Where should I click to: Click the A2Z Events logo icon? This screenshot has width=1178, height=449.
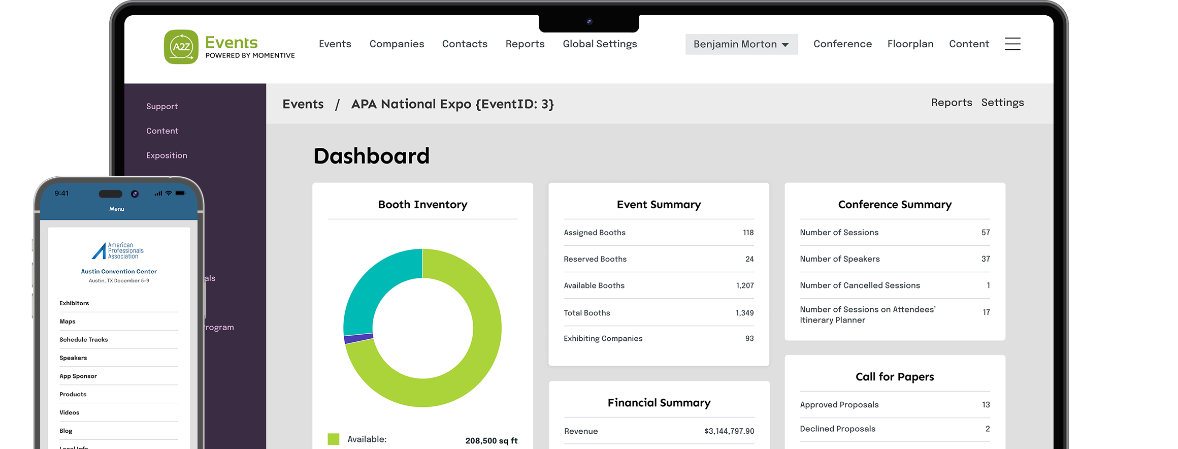(181, 47)
